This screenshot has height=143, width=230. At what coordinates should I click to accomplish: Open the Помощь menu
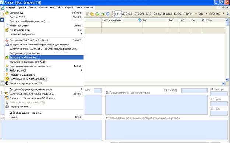pyautogui.click(x=89, y=8)
